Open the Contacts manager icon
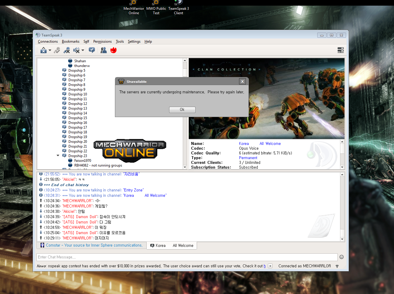394x294 pixels. coord(103,50)
